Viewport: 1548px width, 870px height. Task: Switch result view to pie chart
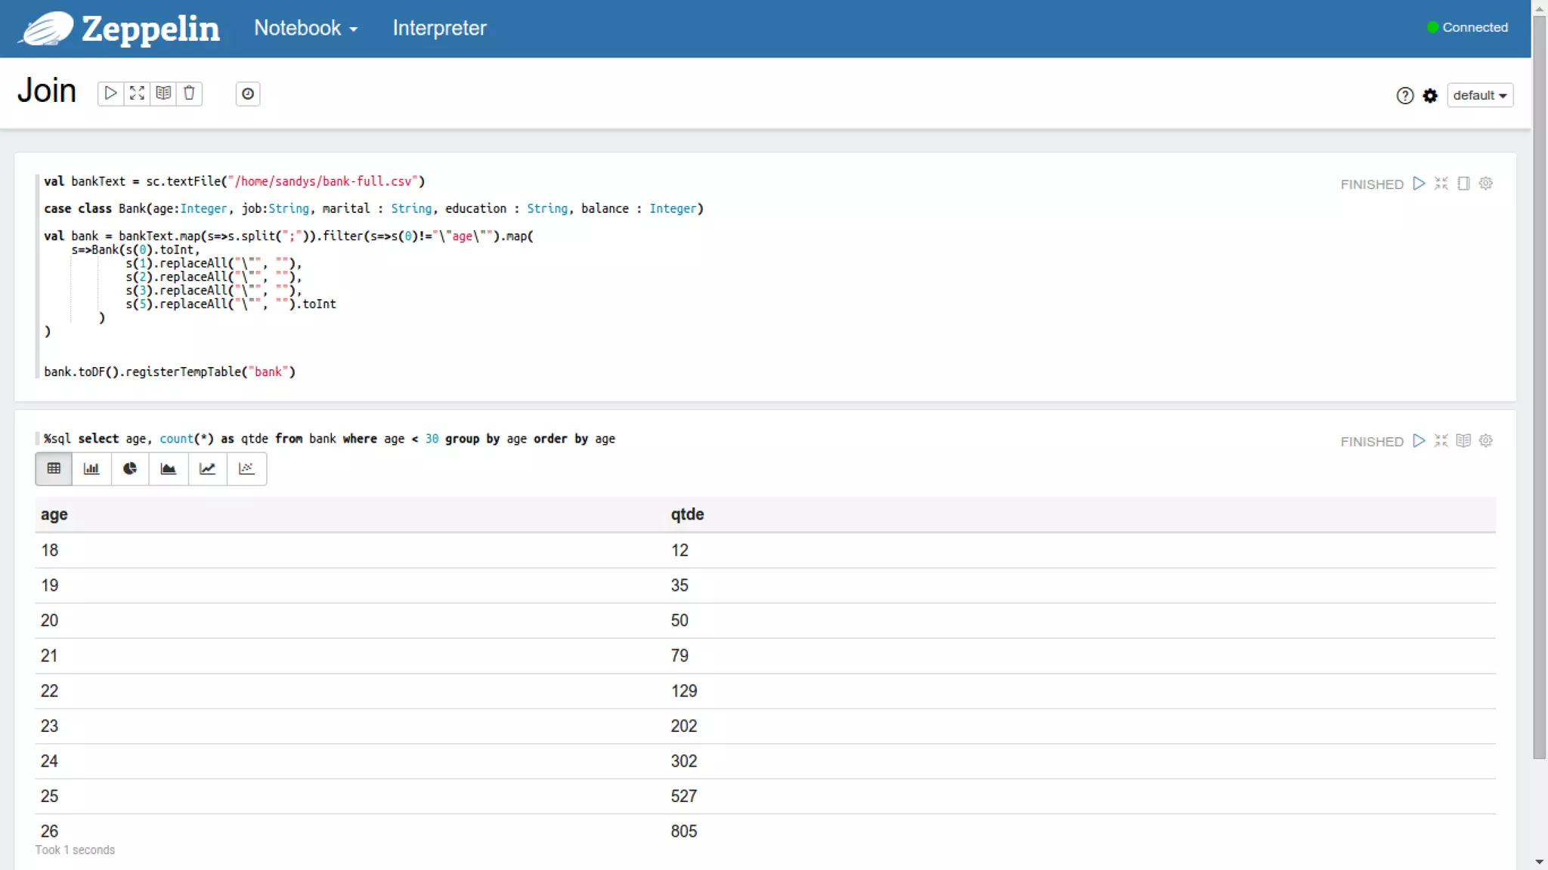[x=130, y=469]
